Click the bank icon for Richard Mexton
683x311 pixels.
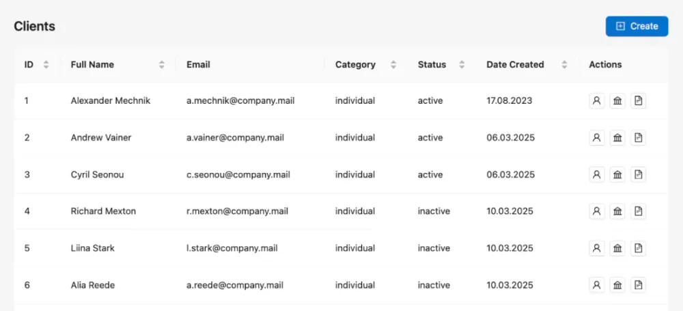617,211
